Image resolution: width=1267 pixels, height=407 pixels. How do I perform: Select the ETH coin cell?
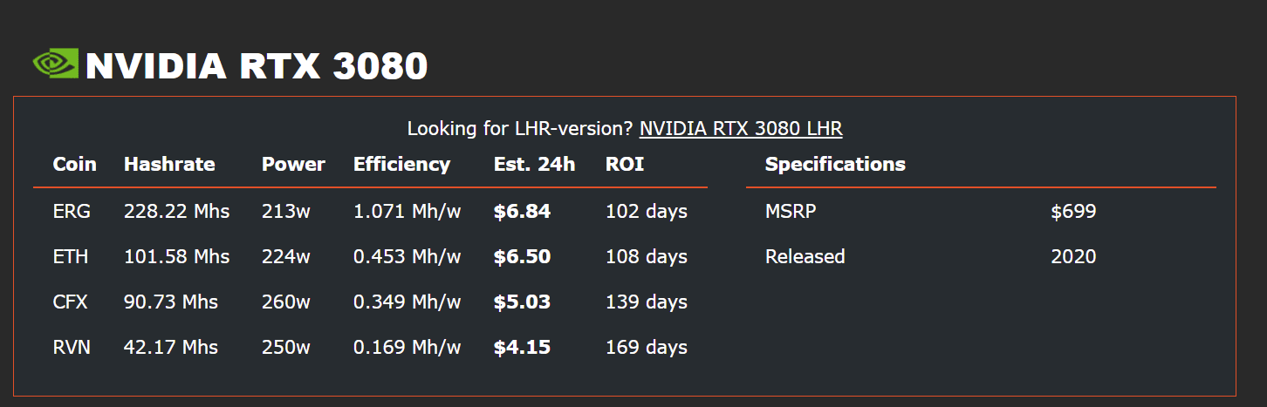pyautogui.click(x=71, y=256)
